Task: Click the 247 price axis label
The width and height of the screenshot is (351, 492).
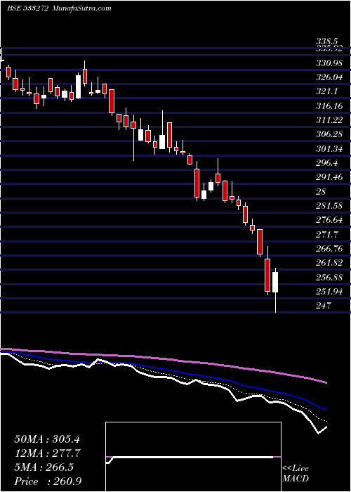Action: coord(323,306)
